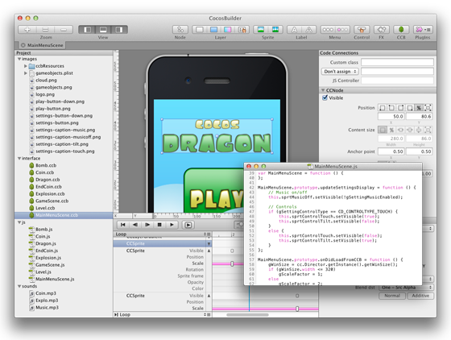Click the Anchor point X field
This screenshot has height=340, width=451.
click(x=391, y=151)
